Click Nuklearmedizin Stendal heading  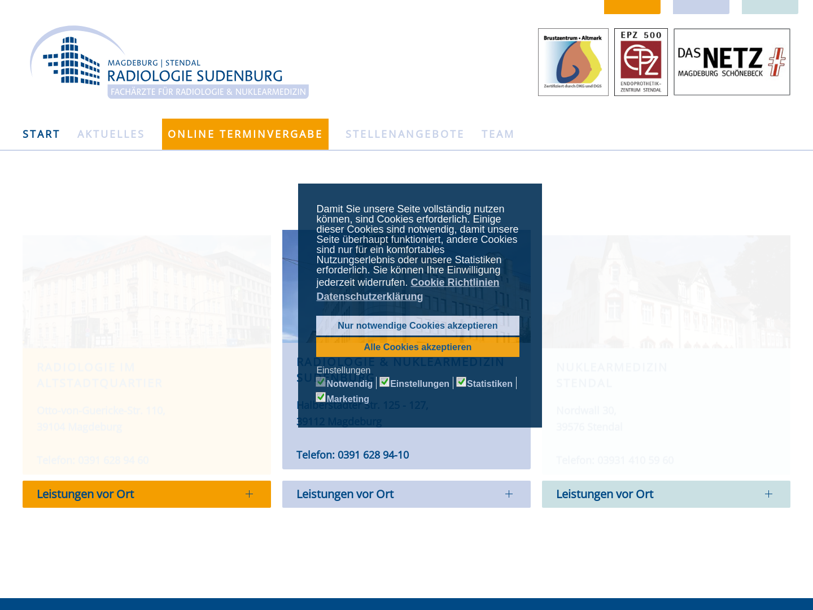pos(612,375)
